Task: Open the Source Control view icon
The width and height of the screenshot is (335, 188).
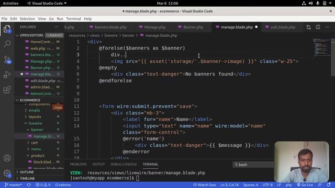Action: pos(7,60)
